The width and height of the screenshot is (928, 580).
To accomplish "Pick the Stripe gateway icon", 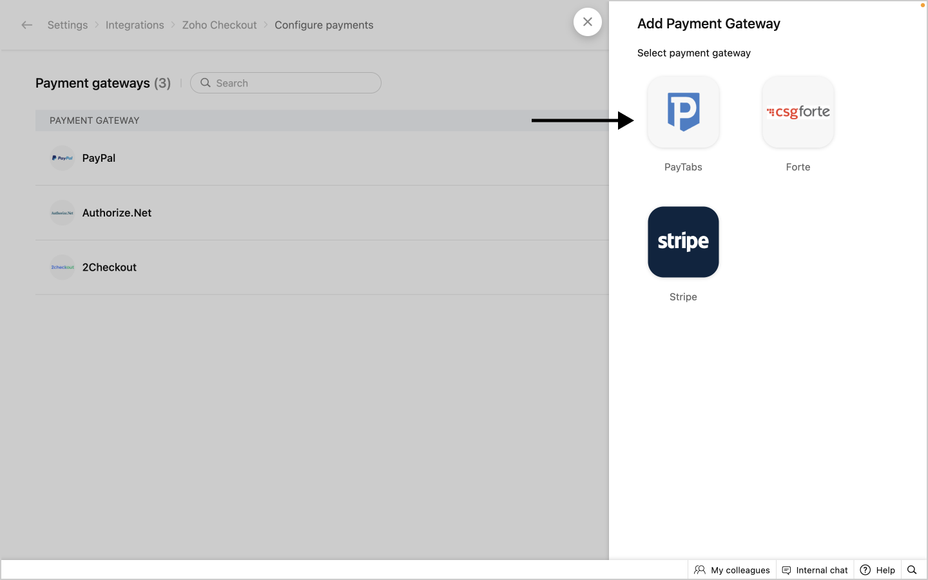I will [x=683, y=242].
